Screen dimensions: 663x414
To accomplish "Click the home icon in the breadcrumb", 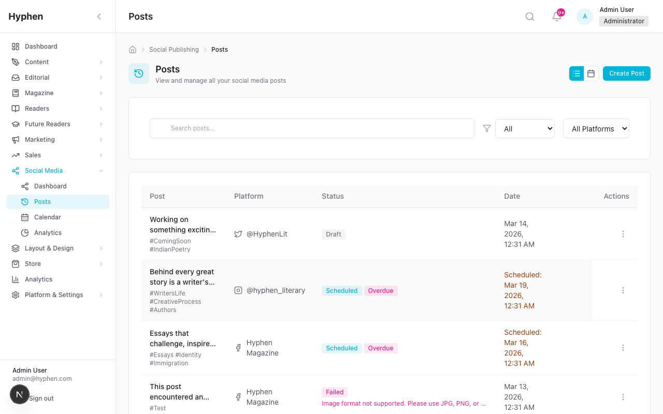I will [132, 49].
